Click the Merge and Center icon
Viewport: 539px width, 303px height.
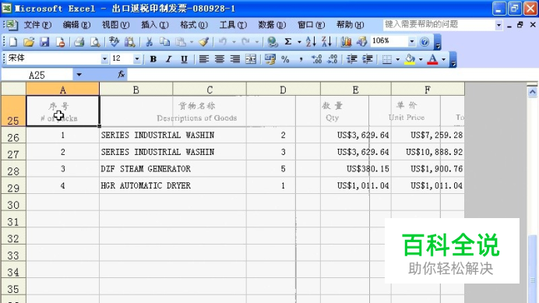coord(251,59)
